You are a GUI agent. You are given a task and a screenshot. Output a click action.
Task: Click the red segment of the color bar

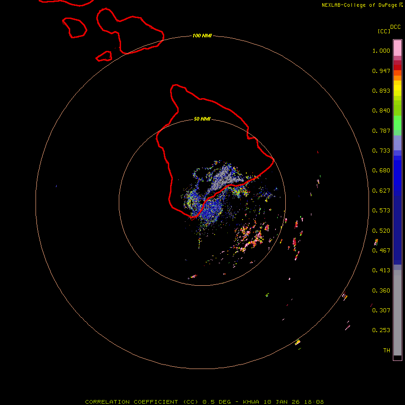[x=397, y=67]
